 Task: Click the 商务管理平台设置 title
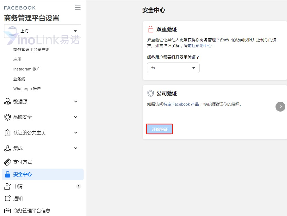click(x=32, y=18)
